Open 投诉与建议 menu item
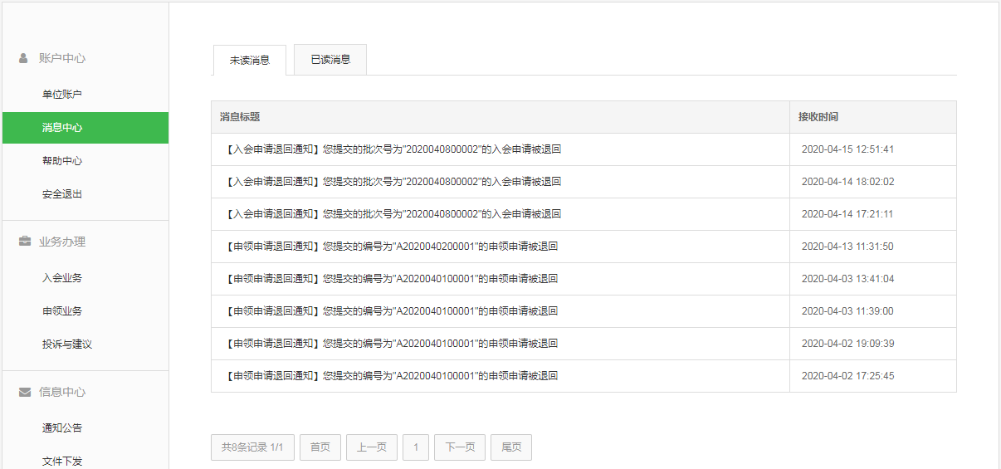The height and width of the screenshot is (469, 1001). point(67,344)
